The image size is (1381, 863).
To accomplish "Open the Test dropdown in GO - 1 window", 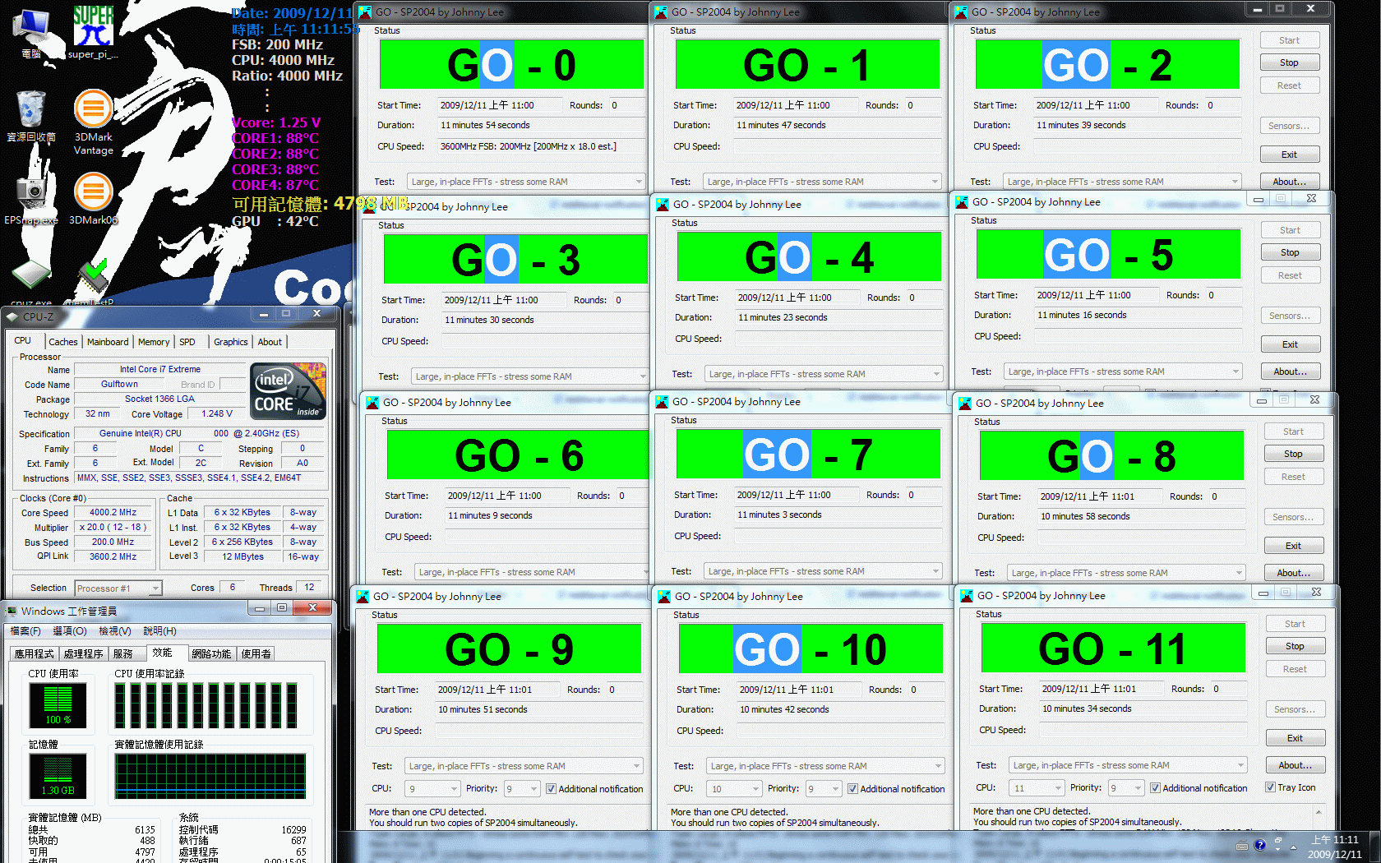I will [x=822, y=182].
